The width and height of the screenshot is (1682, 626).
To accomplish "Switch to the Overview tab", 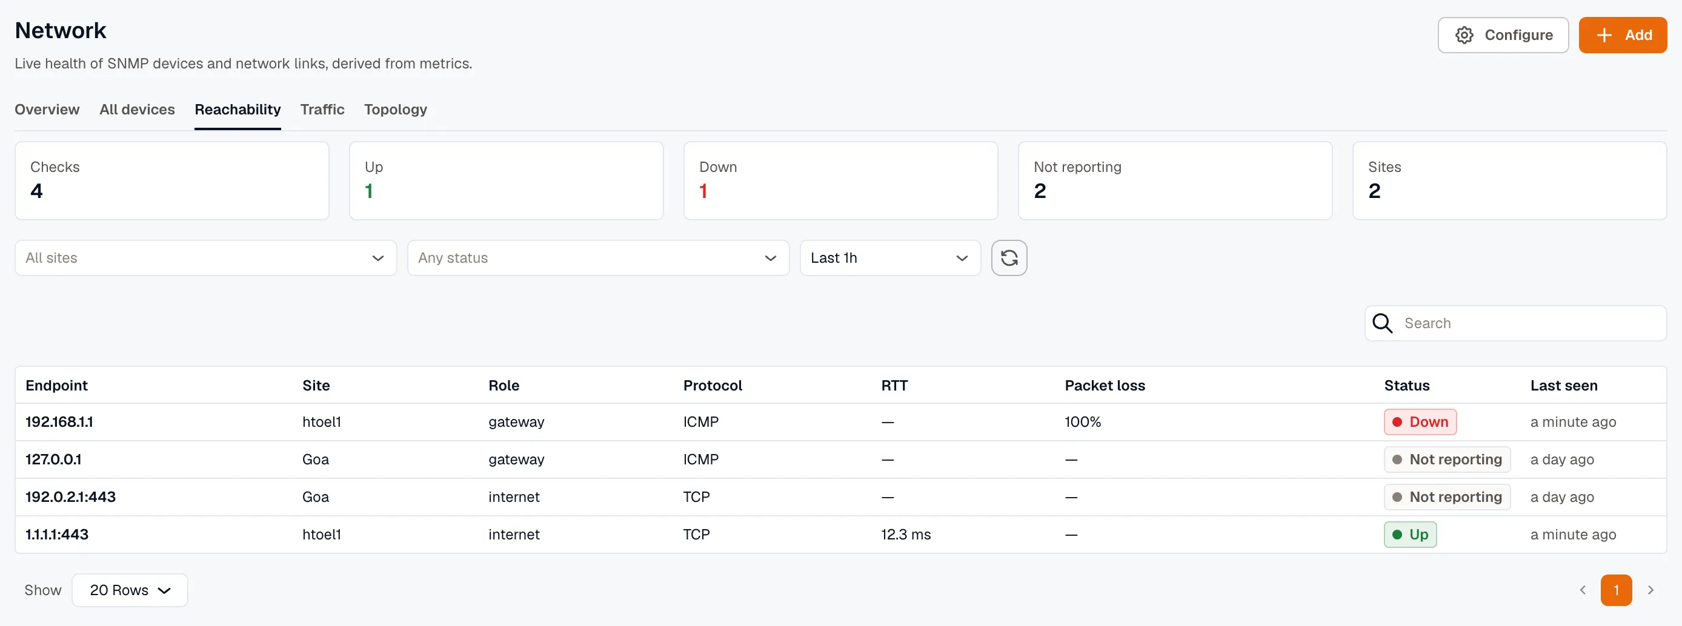I will pyautogui.click(x=47, y=110).
